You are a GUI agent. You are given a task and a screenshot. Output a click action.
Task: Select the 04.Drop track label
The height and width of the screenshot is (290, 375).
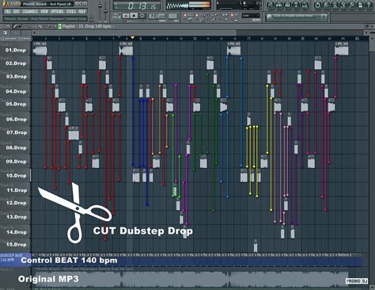(x=16, y=91)
